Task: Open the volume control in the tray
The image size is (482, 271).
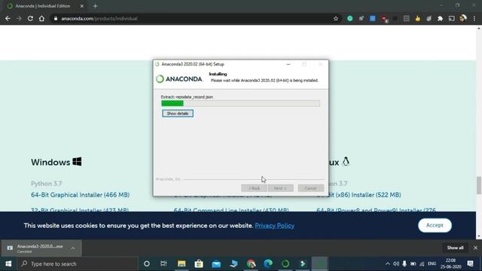Action: coord(396,263)
